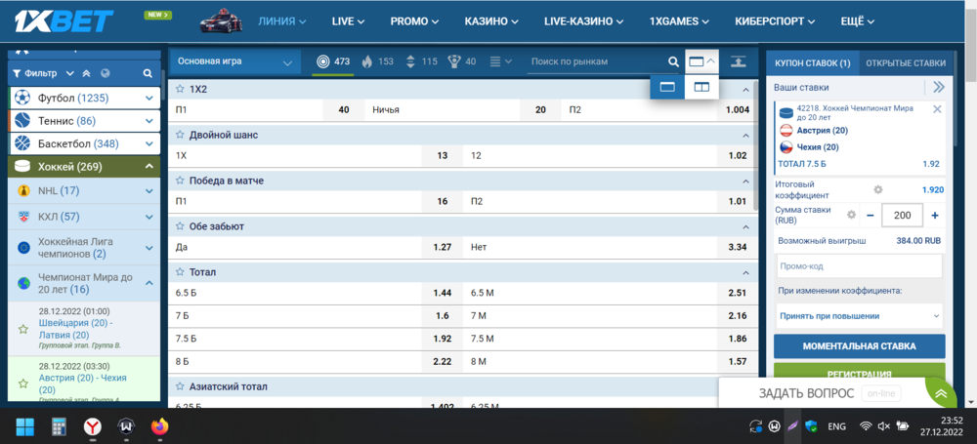Bet on Тотал 8 Б odds 2.22
This screenshot has width=977, height=444.
click(x=442, y=362)
